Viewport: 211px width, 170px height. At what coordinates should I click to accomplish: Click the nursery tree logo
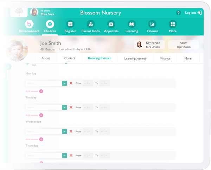(x=19, y=12)
